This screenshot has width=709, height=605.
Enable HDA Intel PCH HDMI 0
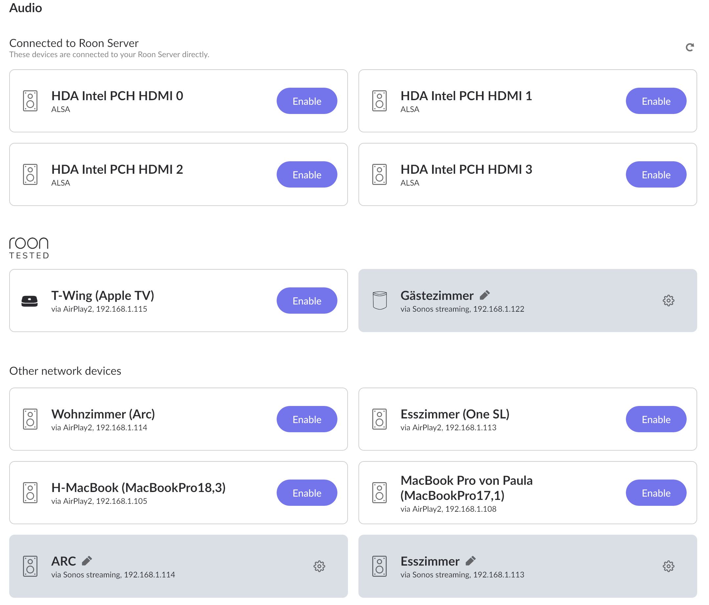(307, 101)
